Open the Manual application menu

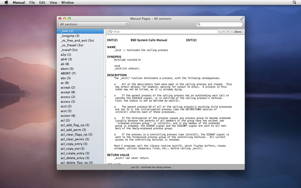coord(19,3)
